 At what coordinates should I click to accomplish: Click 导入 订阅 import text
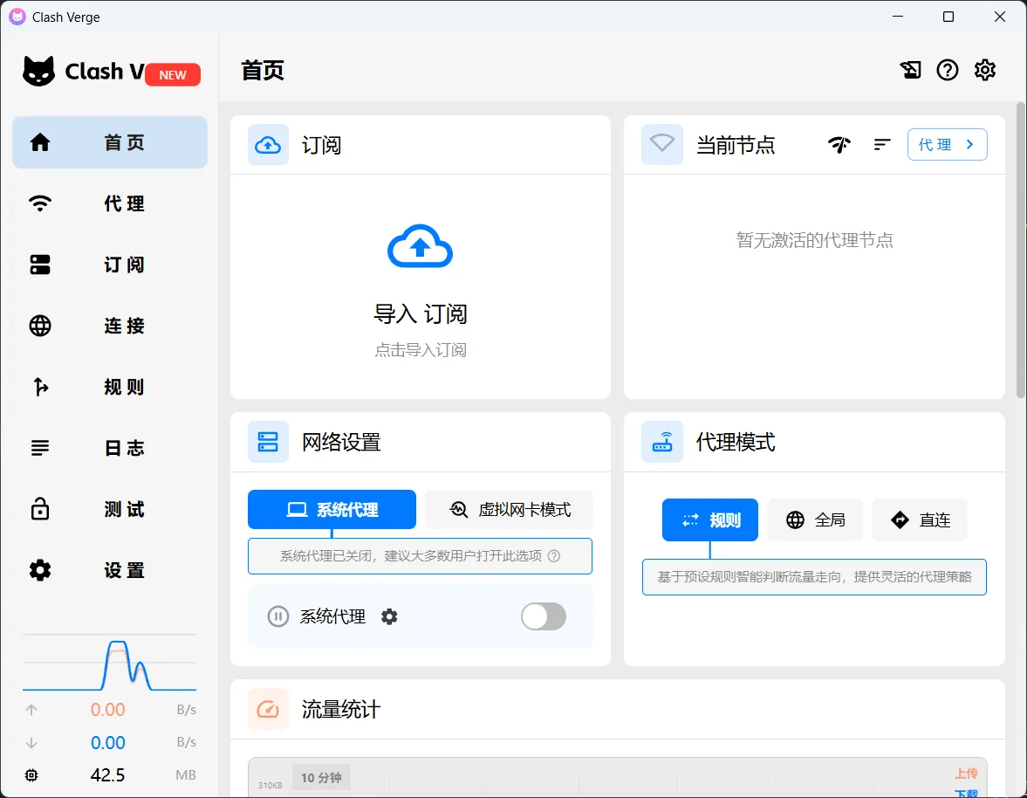[420, 313]
